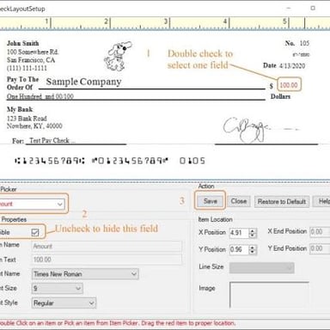This screenshot has width=330, height=330.
Task: Open the Regular font style dropdown
Action: pos(64,302)
